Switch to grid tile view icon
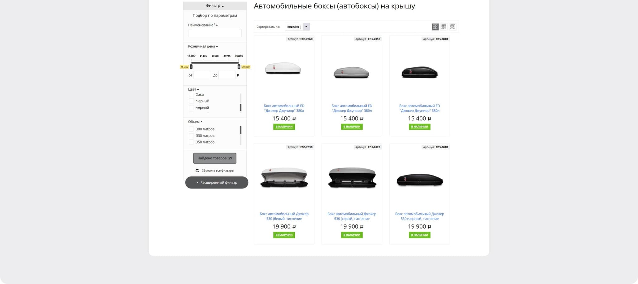This screenshot has height=284, width=638. coord(435,27)
